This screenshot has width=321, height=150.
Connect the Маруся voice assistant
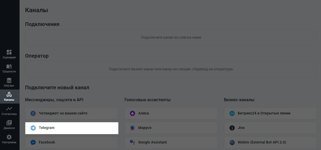pyautogui.click(x=171, y=128)
